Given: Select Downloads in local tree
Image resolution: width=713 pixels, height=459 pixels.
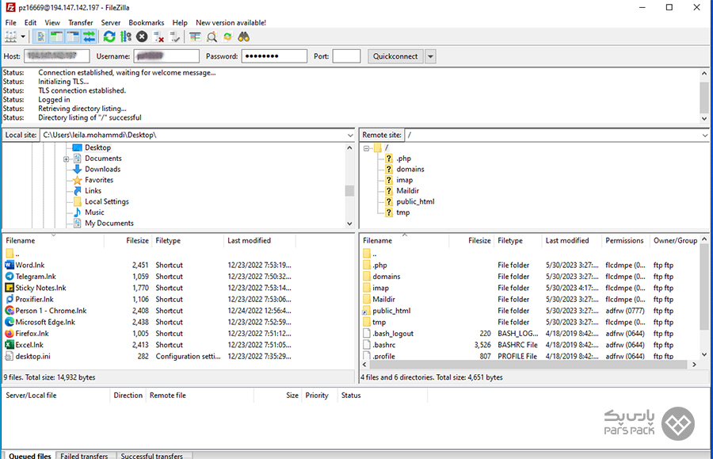Looking at the screenshot, I should [103, 169].
